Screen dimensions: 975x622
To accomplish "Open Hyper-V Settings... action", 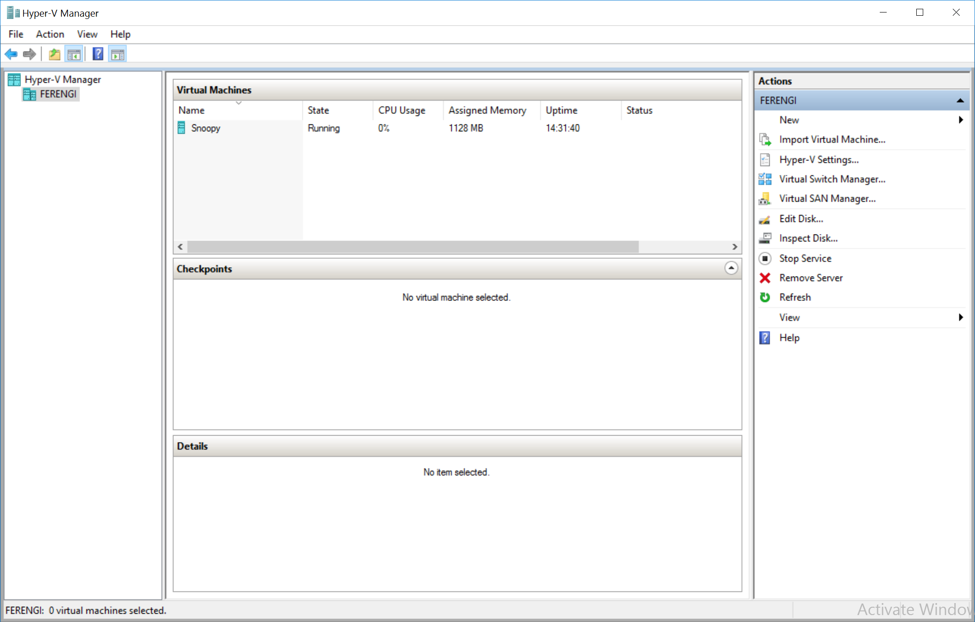I will [819, 160].
